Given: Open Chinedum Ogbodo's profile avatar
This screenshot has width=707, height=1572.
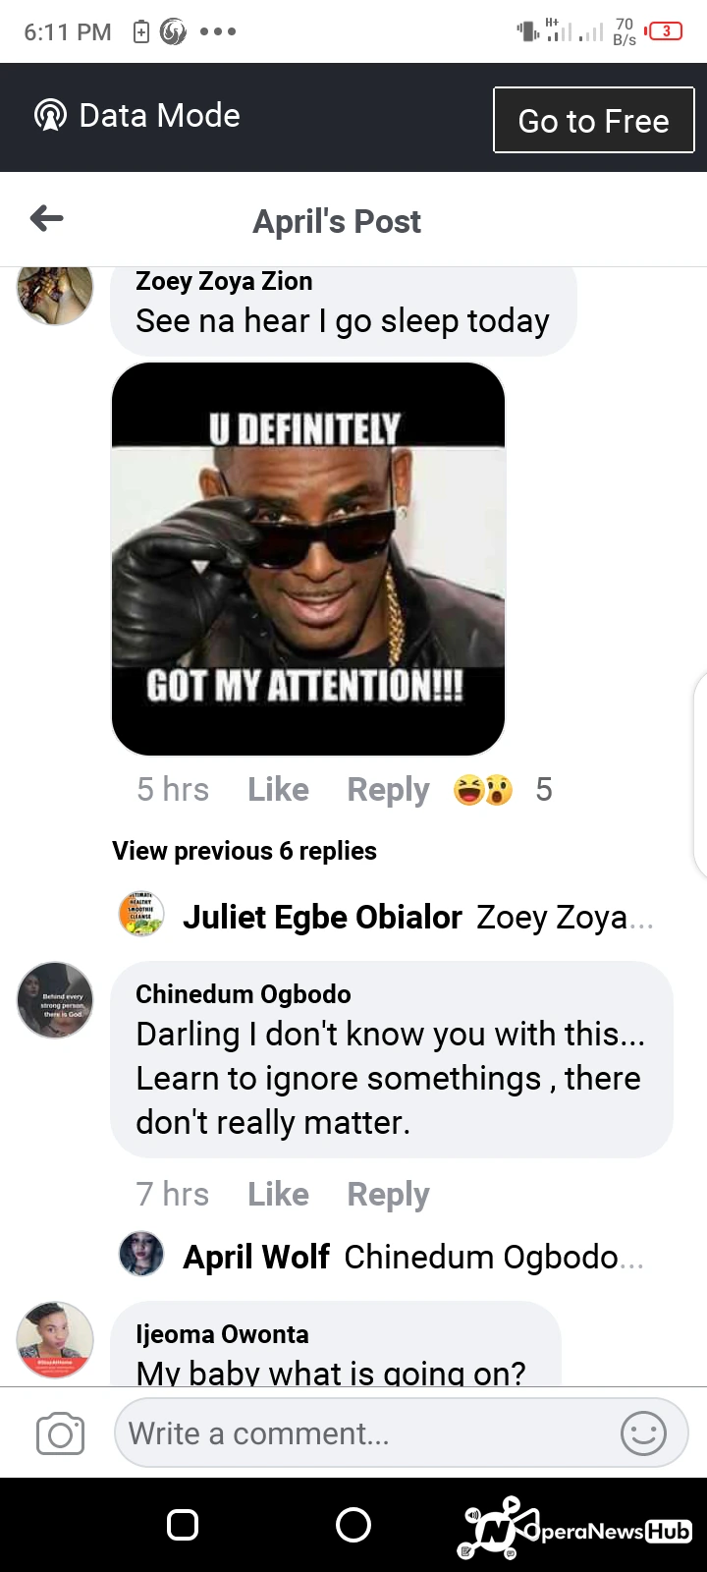Looking at the screenshot, I should point(55,1000).
